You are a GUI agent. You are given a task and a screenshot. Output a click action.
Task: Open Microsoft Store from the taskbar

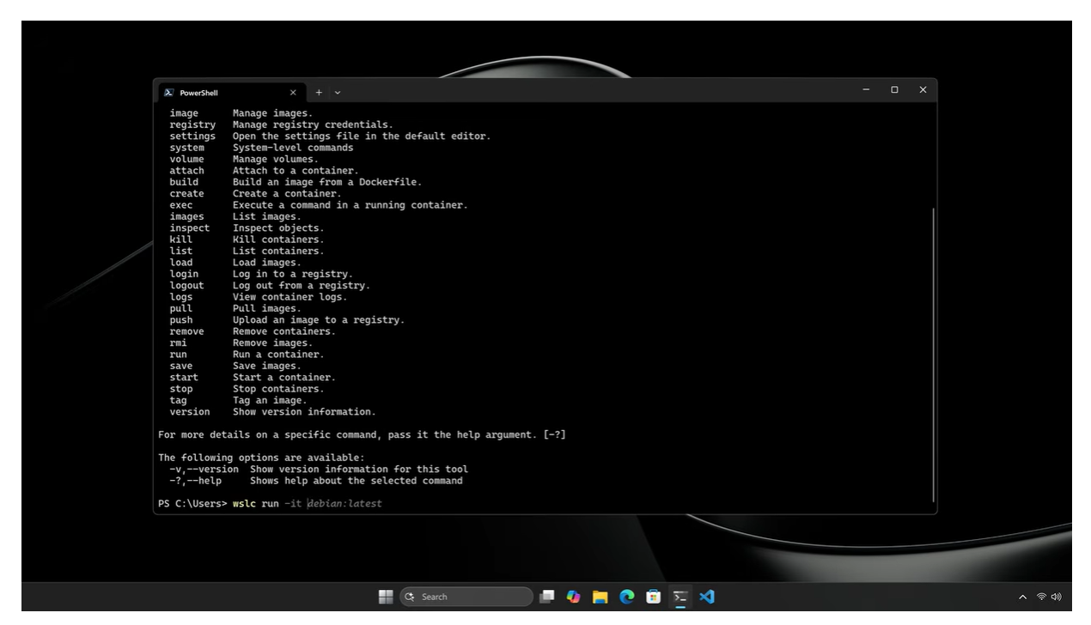coord(653,597)
